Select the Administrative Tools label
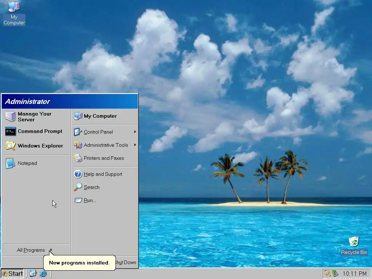The width and height of the screenshot is (372, 279). tap(106, 145)
